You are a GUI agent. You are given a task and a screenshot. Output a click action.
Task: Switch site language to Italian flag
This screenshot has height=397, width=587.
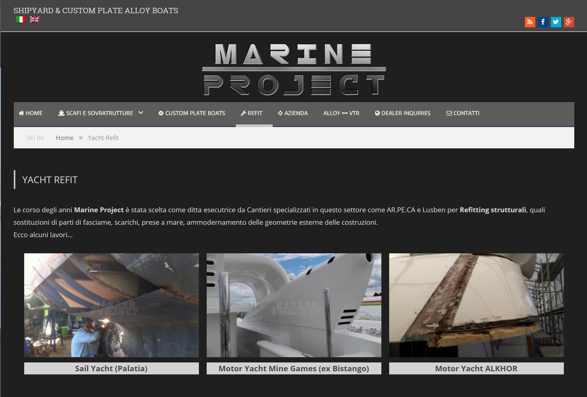coord(21,19)
